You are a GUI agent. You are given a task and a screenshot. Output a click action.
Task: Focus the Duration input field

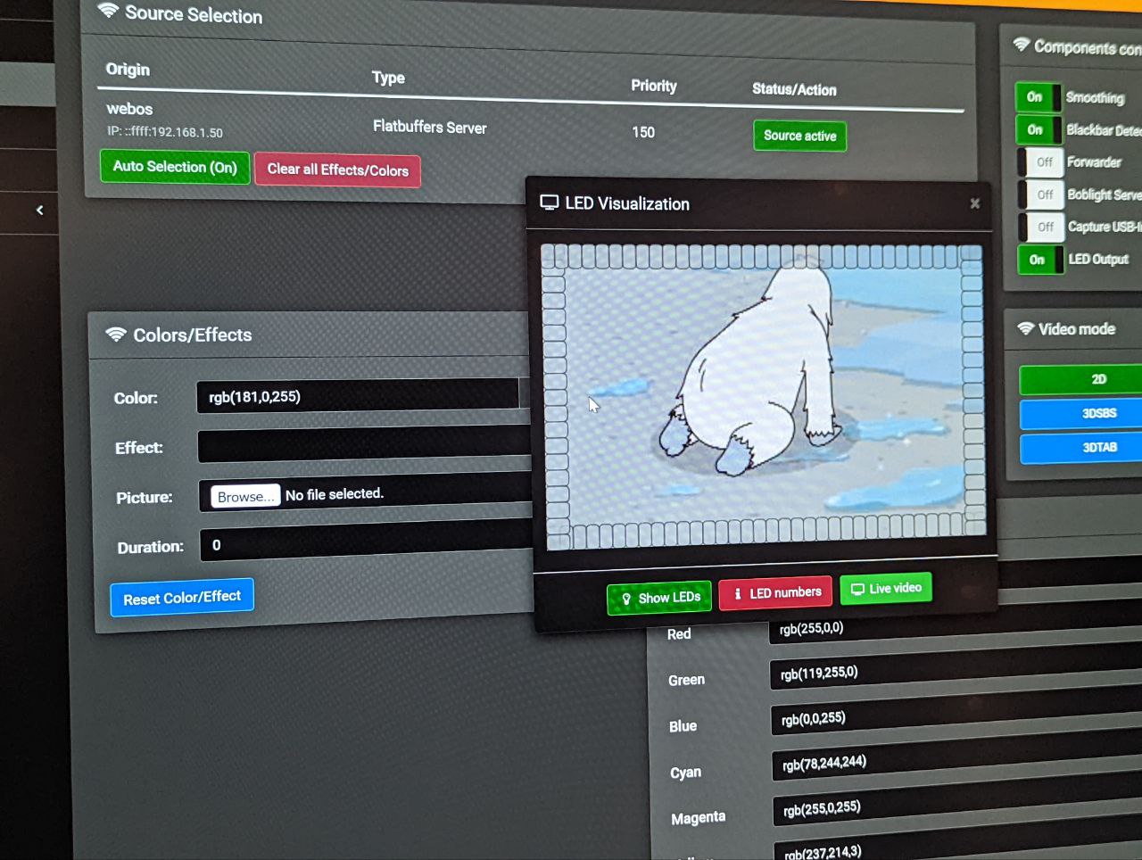pos(367,542)
